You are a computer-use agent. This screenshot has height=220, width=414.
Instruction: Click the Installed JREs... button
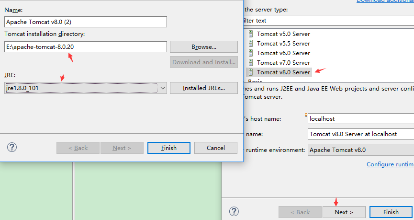pos(204,88)
